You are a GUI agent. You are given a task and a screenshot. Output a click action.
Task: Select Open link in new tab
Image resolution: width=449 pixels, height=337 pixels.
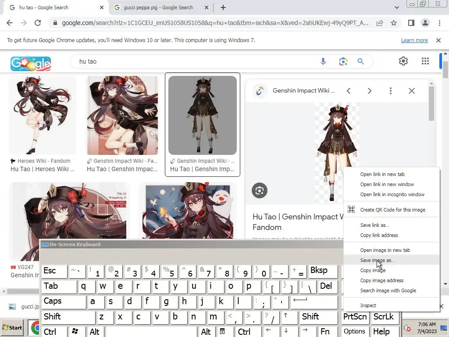(x=382, y=174)
